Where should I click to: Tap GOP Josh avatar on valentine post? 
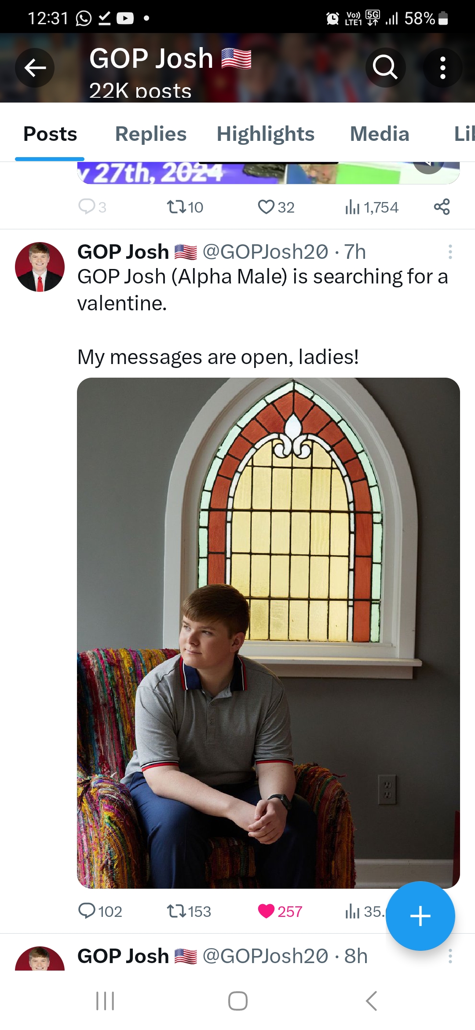tap(40, 267)
